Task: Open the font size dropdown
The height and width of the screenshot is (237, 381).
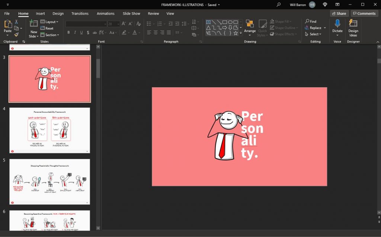Action: [x=118, y=24]
